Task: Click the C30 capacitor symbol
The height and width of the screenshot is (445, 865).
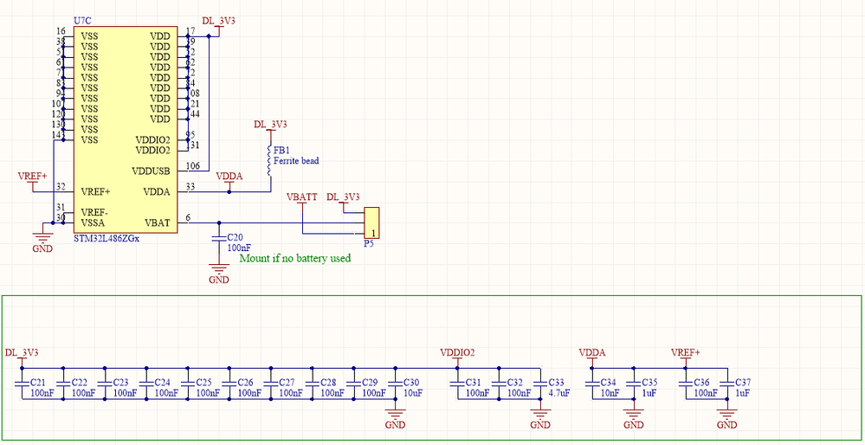Action: (x=395, y=383)
